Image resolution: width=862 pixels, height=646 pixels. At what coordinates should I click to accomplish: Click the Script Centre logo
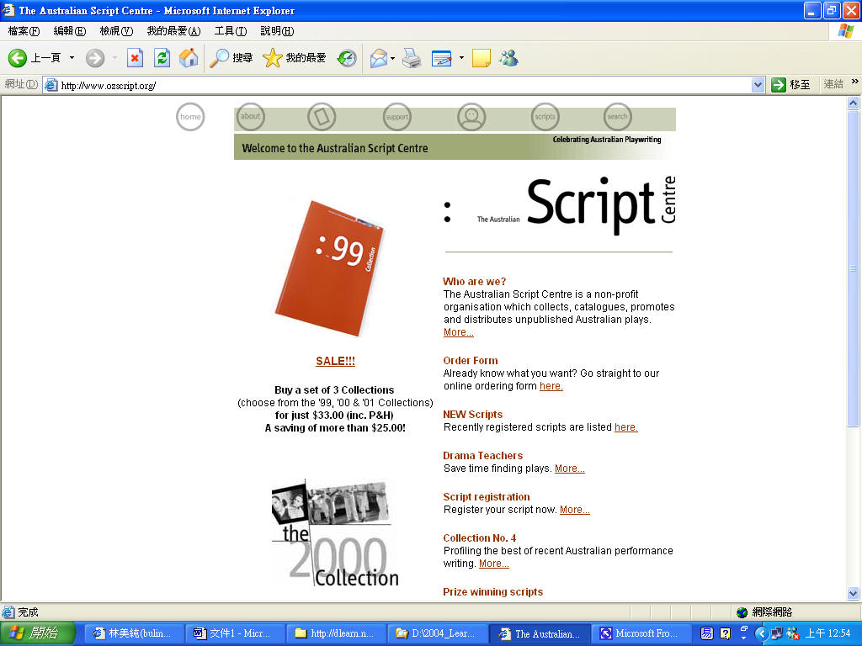(x=560, y=206)
